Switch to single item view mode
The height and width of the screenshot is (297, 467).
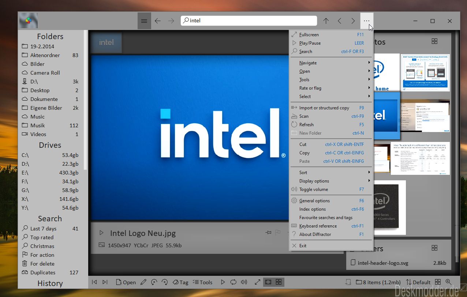pos(268,282)
